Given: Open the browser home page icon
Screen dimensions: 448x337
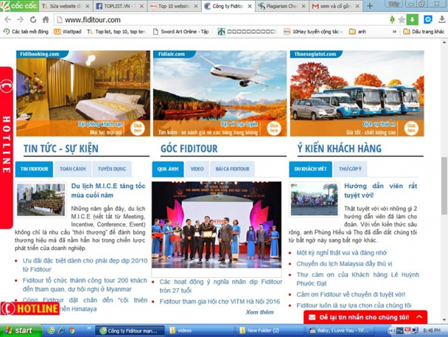Looking at the screenshot, I should (x=45, y=20).
